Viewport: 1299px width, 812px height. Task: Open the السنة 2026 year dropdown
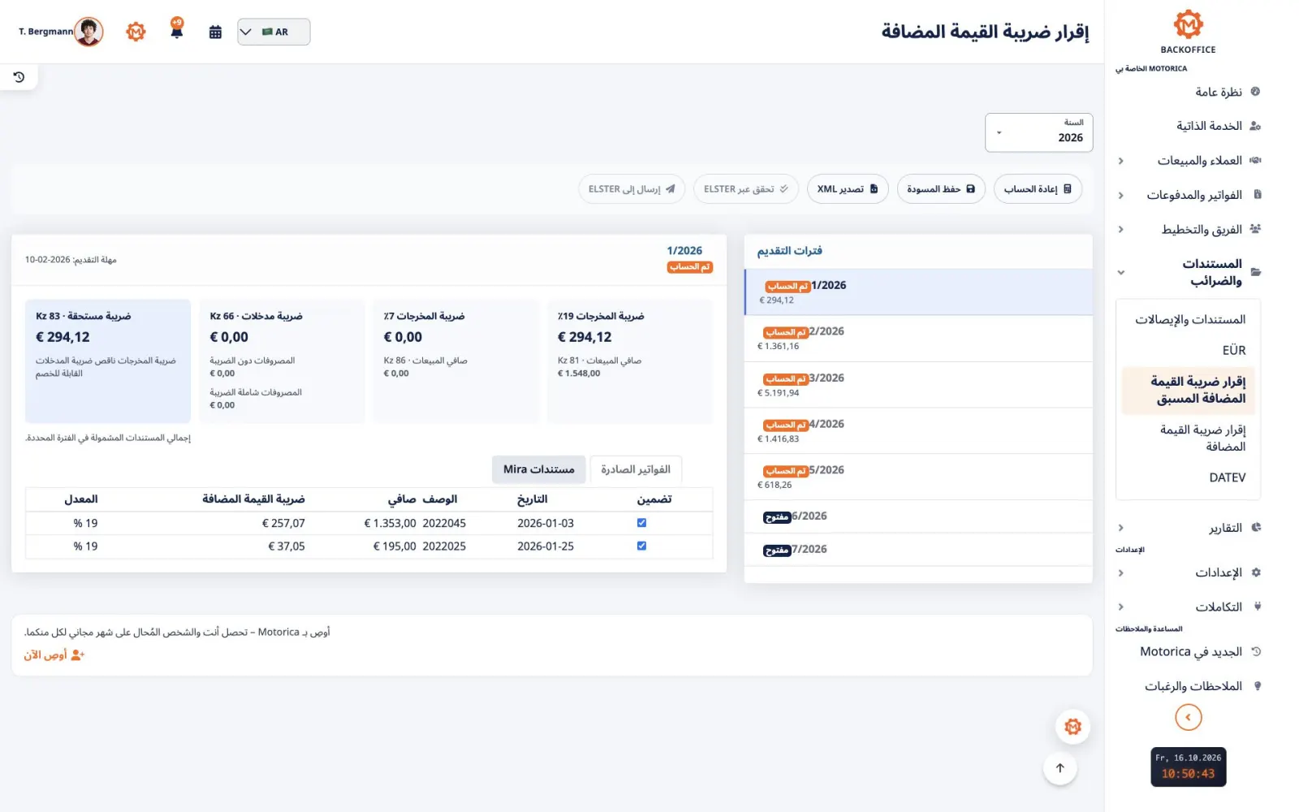1038,132
